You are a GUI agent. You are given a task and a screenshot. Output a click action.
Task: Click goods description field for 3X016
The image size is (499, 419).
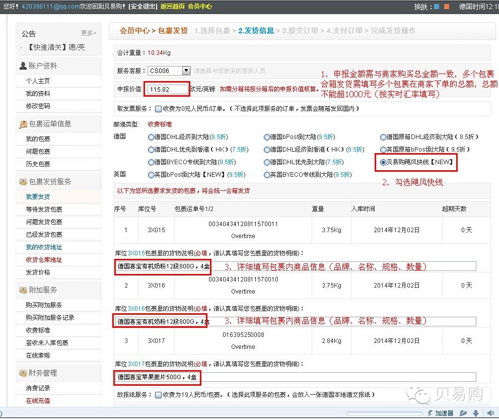tap(296, 322)
